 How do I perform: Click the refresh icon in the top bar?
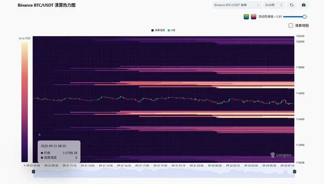coord(292,5)
